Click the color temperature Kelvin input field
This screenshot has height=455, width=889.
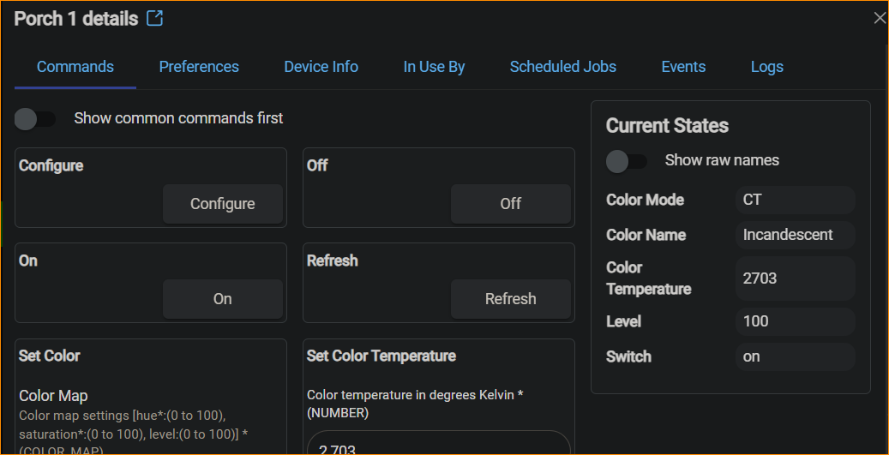[x=438, y=445]
